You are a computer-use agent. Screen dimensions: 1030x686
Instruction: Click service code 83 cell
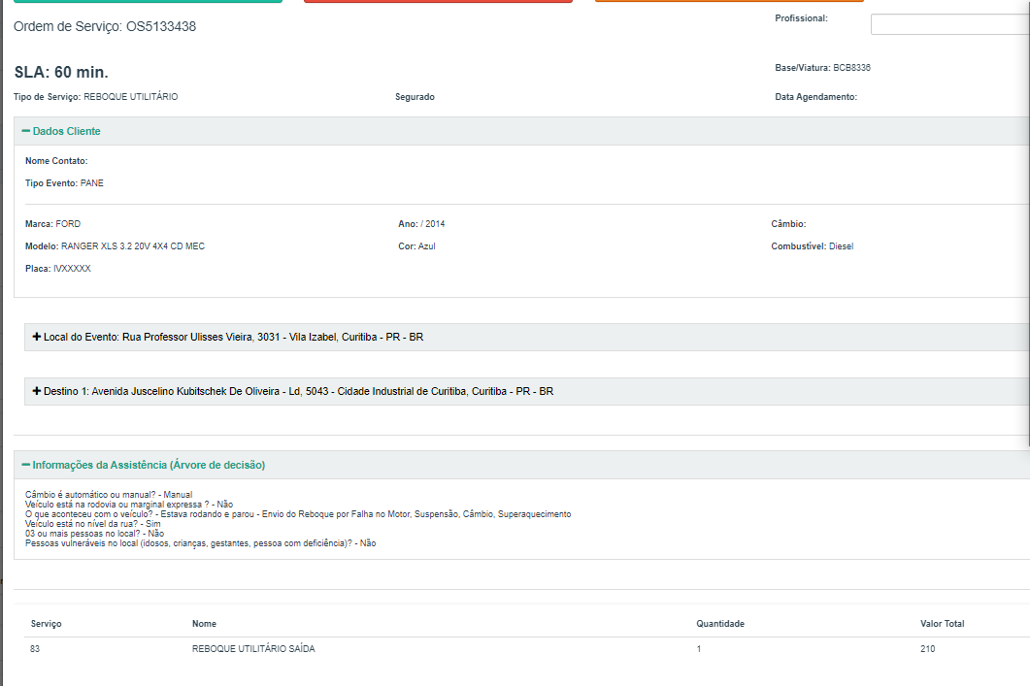[x=35, y=648]
